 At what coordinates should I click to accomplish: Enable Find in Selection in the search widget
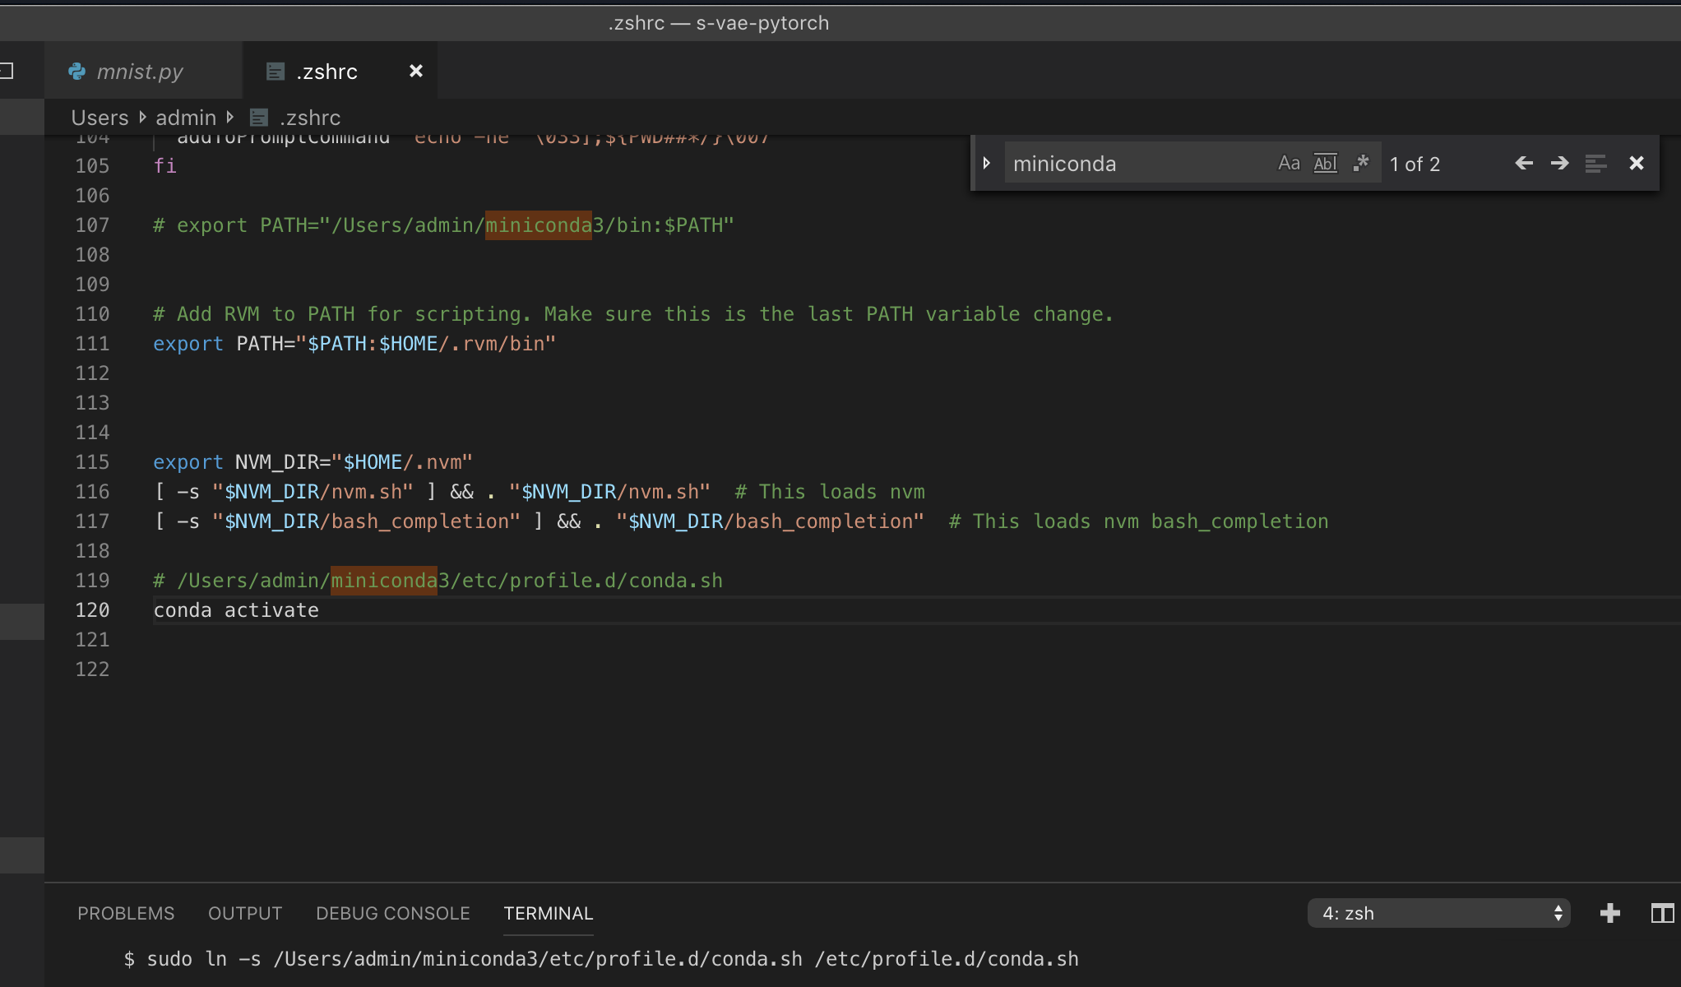click(x=1596, y=163)
